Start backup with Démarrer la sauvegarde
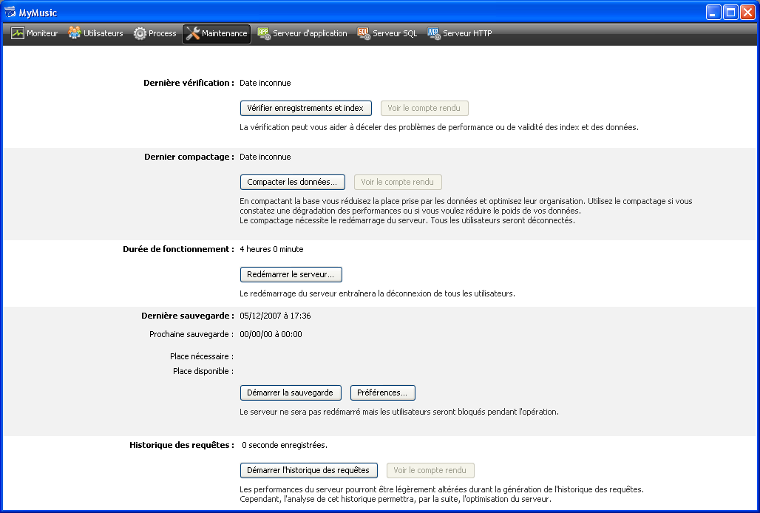 [290, 393]
